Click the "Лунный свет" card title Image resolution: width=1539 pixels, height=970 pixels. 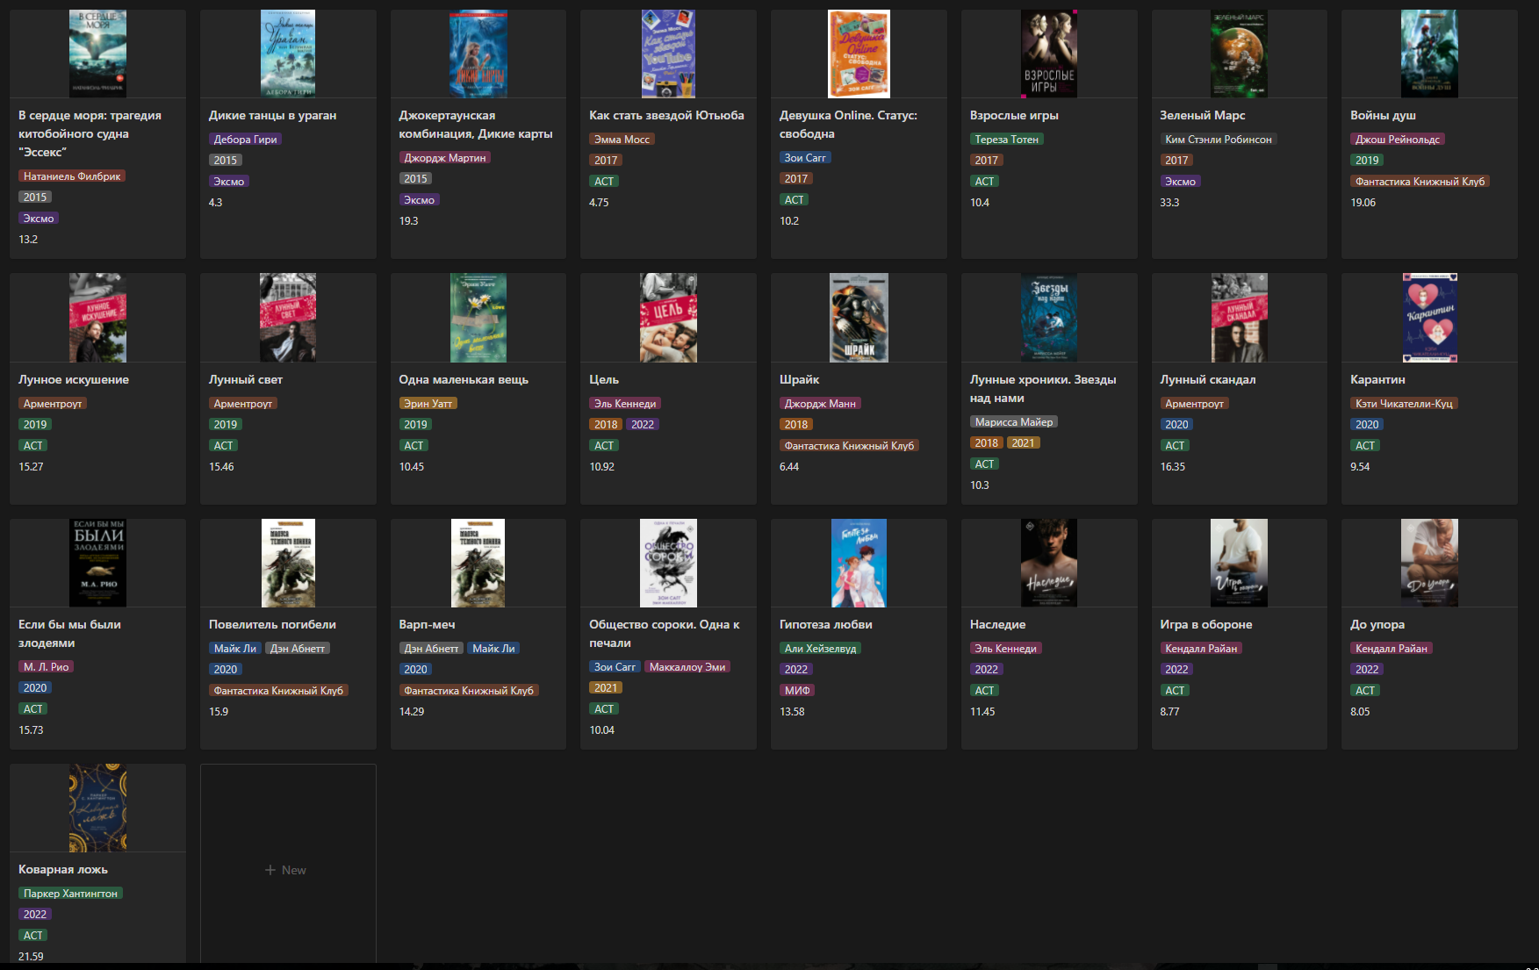(246, 379)
